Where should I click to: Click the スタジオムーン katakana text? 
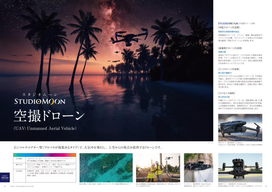tap(40, 95)
